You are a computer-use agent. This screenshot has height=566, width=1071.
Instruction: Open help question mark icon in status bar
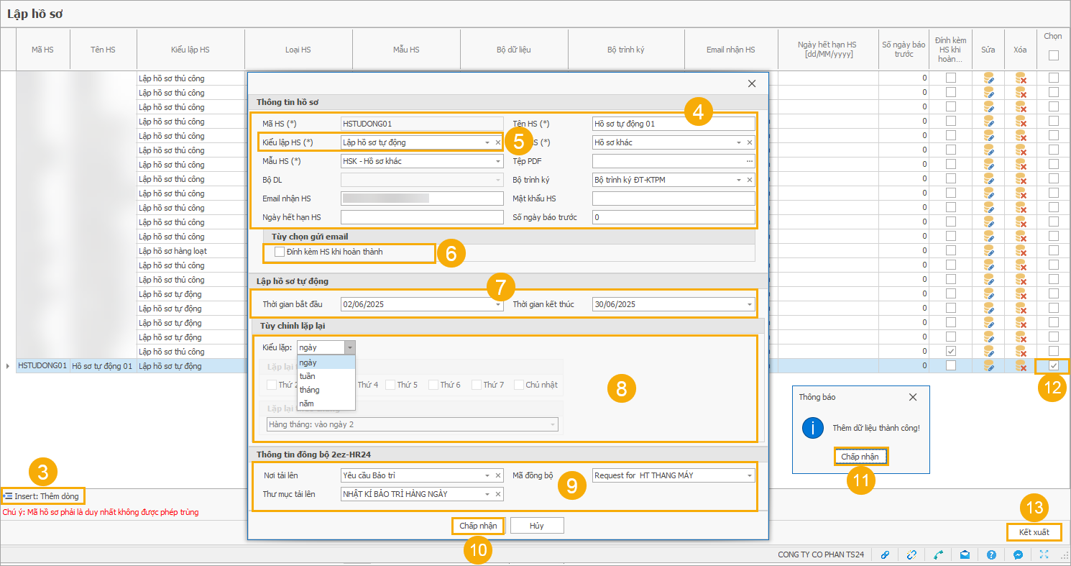coord(991,554)
